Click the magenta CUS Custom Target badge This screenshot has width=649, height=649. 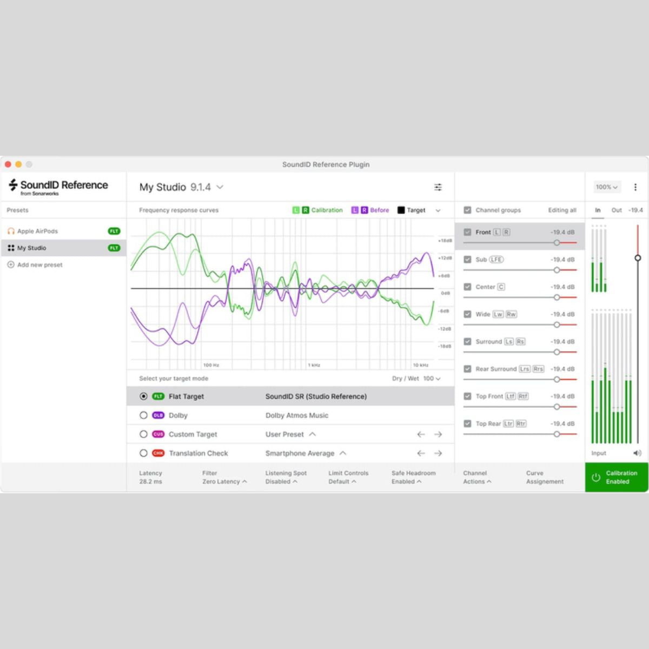point(158,434)
